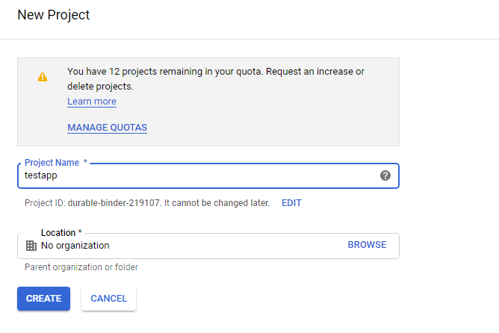Open the MANAGE QUOTAS link
The width and height of the screenshot is (499, 333).
[107, 128]
